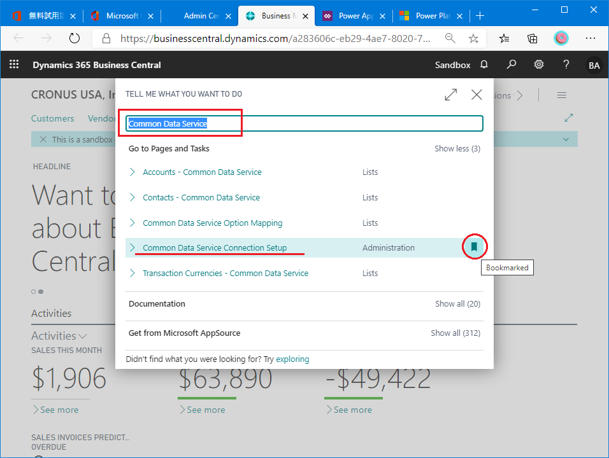The width and height of the screenshot is (609, 458).
Task: Refresh the browser page
Action: coord(74,38)
